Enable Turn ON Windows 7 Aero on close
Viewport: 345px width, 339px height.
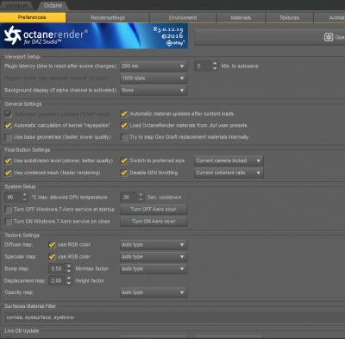pos(8,222)
